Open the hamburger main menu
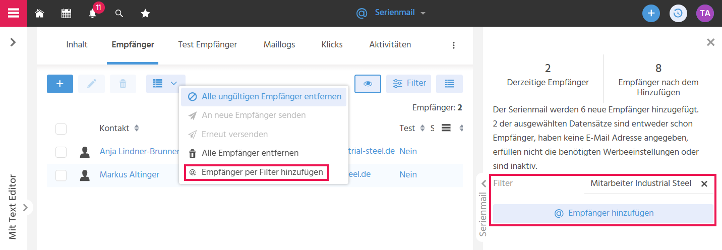 tap(13, 13)
